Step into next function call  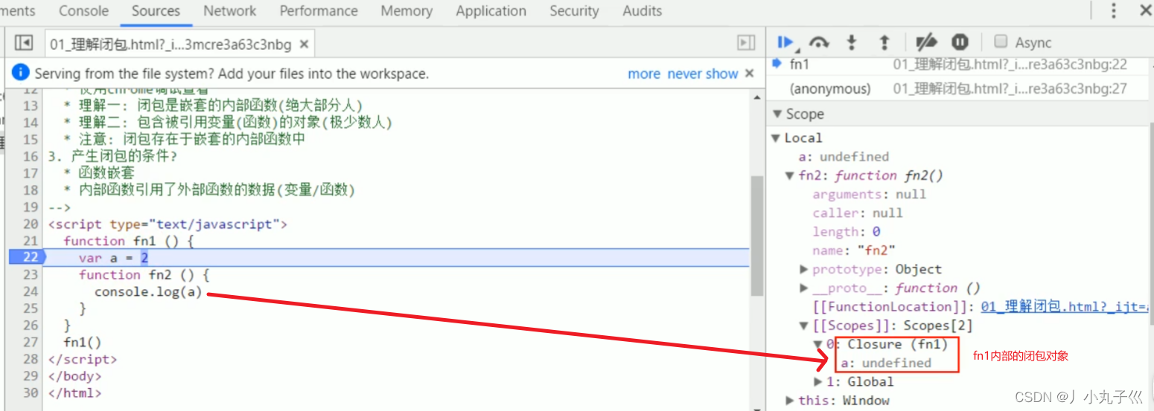tap(852, 43)
